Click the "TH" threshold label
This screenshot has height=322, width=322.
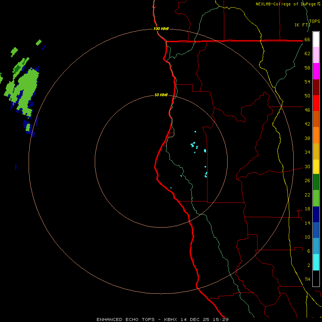click(307, 279)
